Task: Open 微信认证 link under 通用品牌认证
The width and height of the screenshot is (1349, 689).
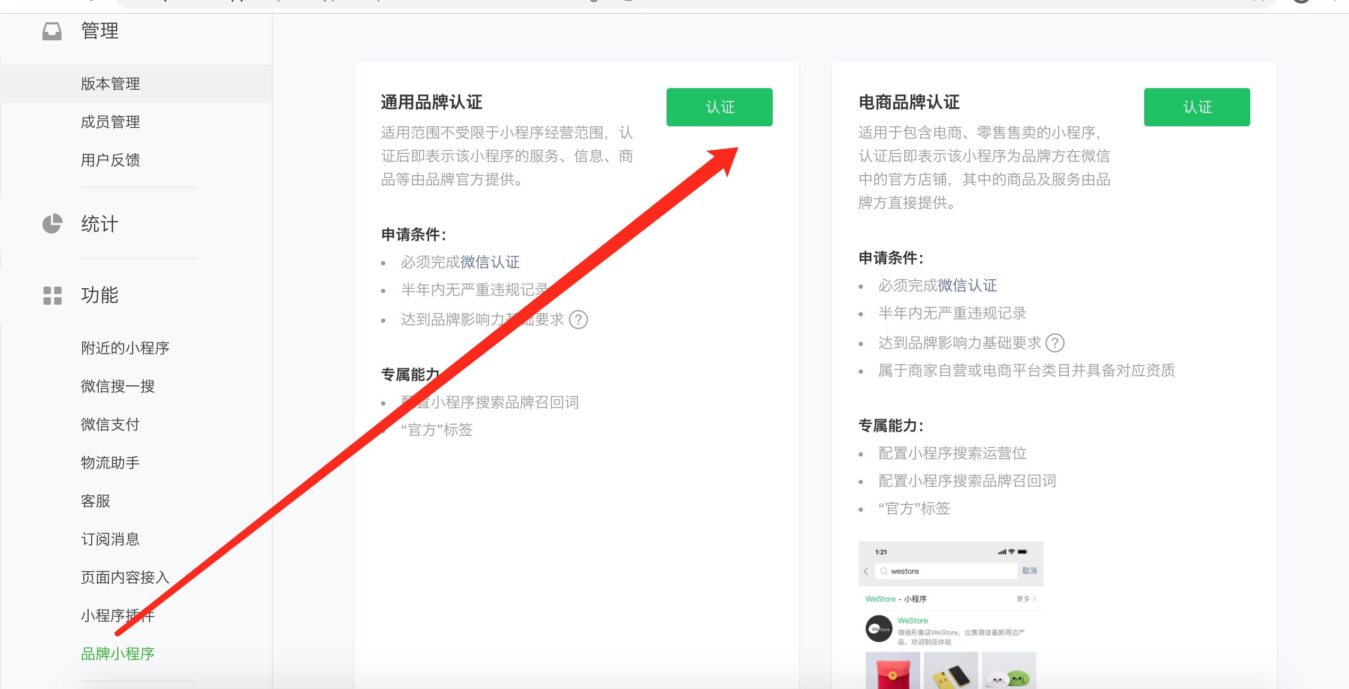Action: (x=490, y=262)
